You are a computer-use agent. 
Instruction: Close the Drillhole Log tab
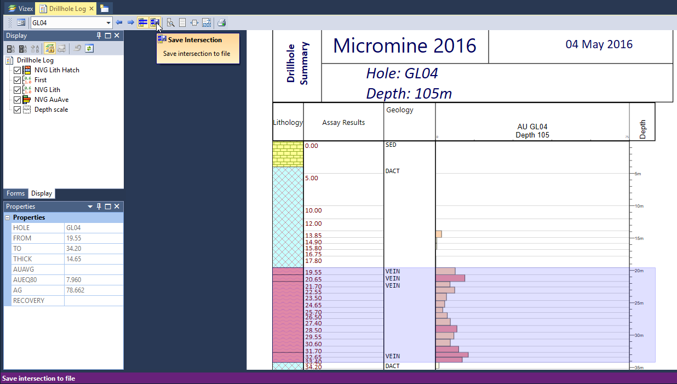click(91, 9)
